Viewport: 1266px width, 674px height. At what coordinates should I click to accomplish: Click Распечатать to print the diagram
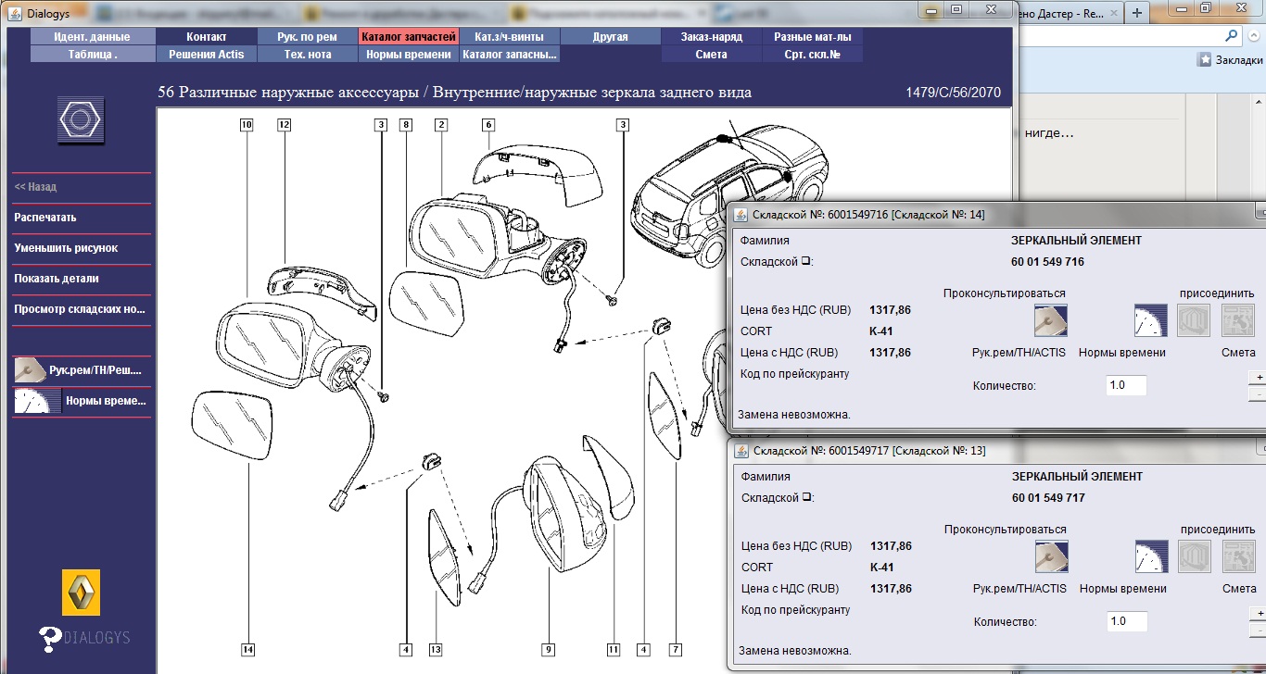[45, 218]
